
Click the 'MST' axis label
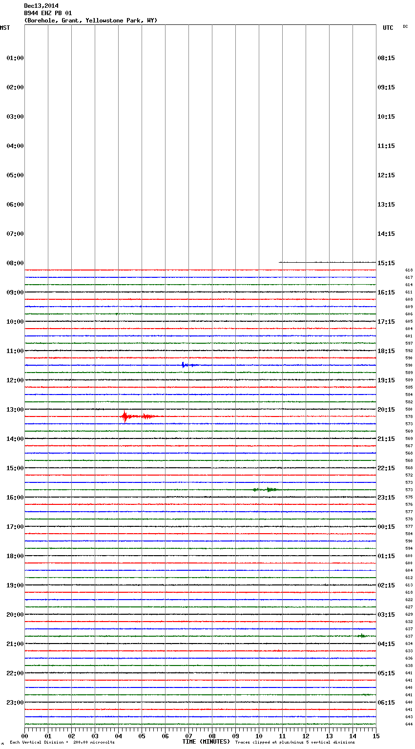(x=5, y=28)
